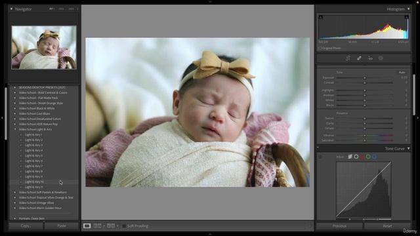Viewport: 420px width, 236px height.
Task: Adjust the Contrast slider handle
Action: 365,83
